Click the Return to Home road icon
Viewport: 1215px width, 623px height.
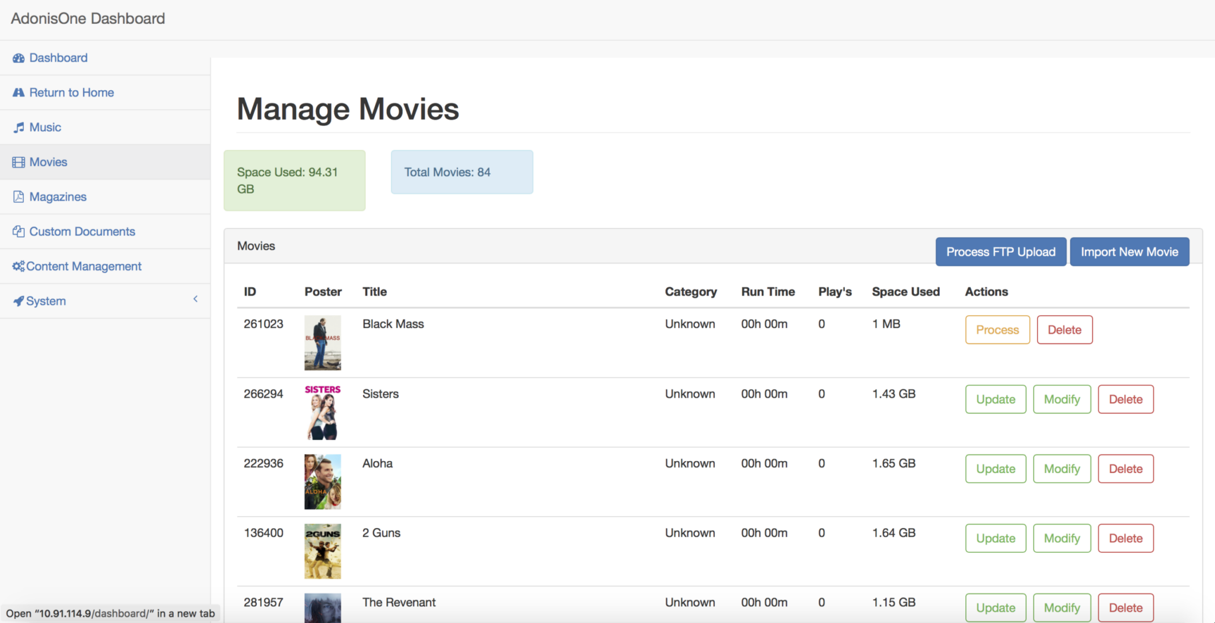18,93
